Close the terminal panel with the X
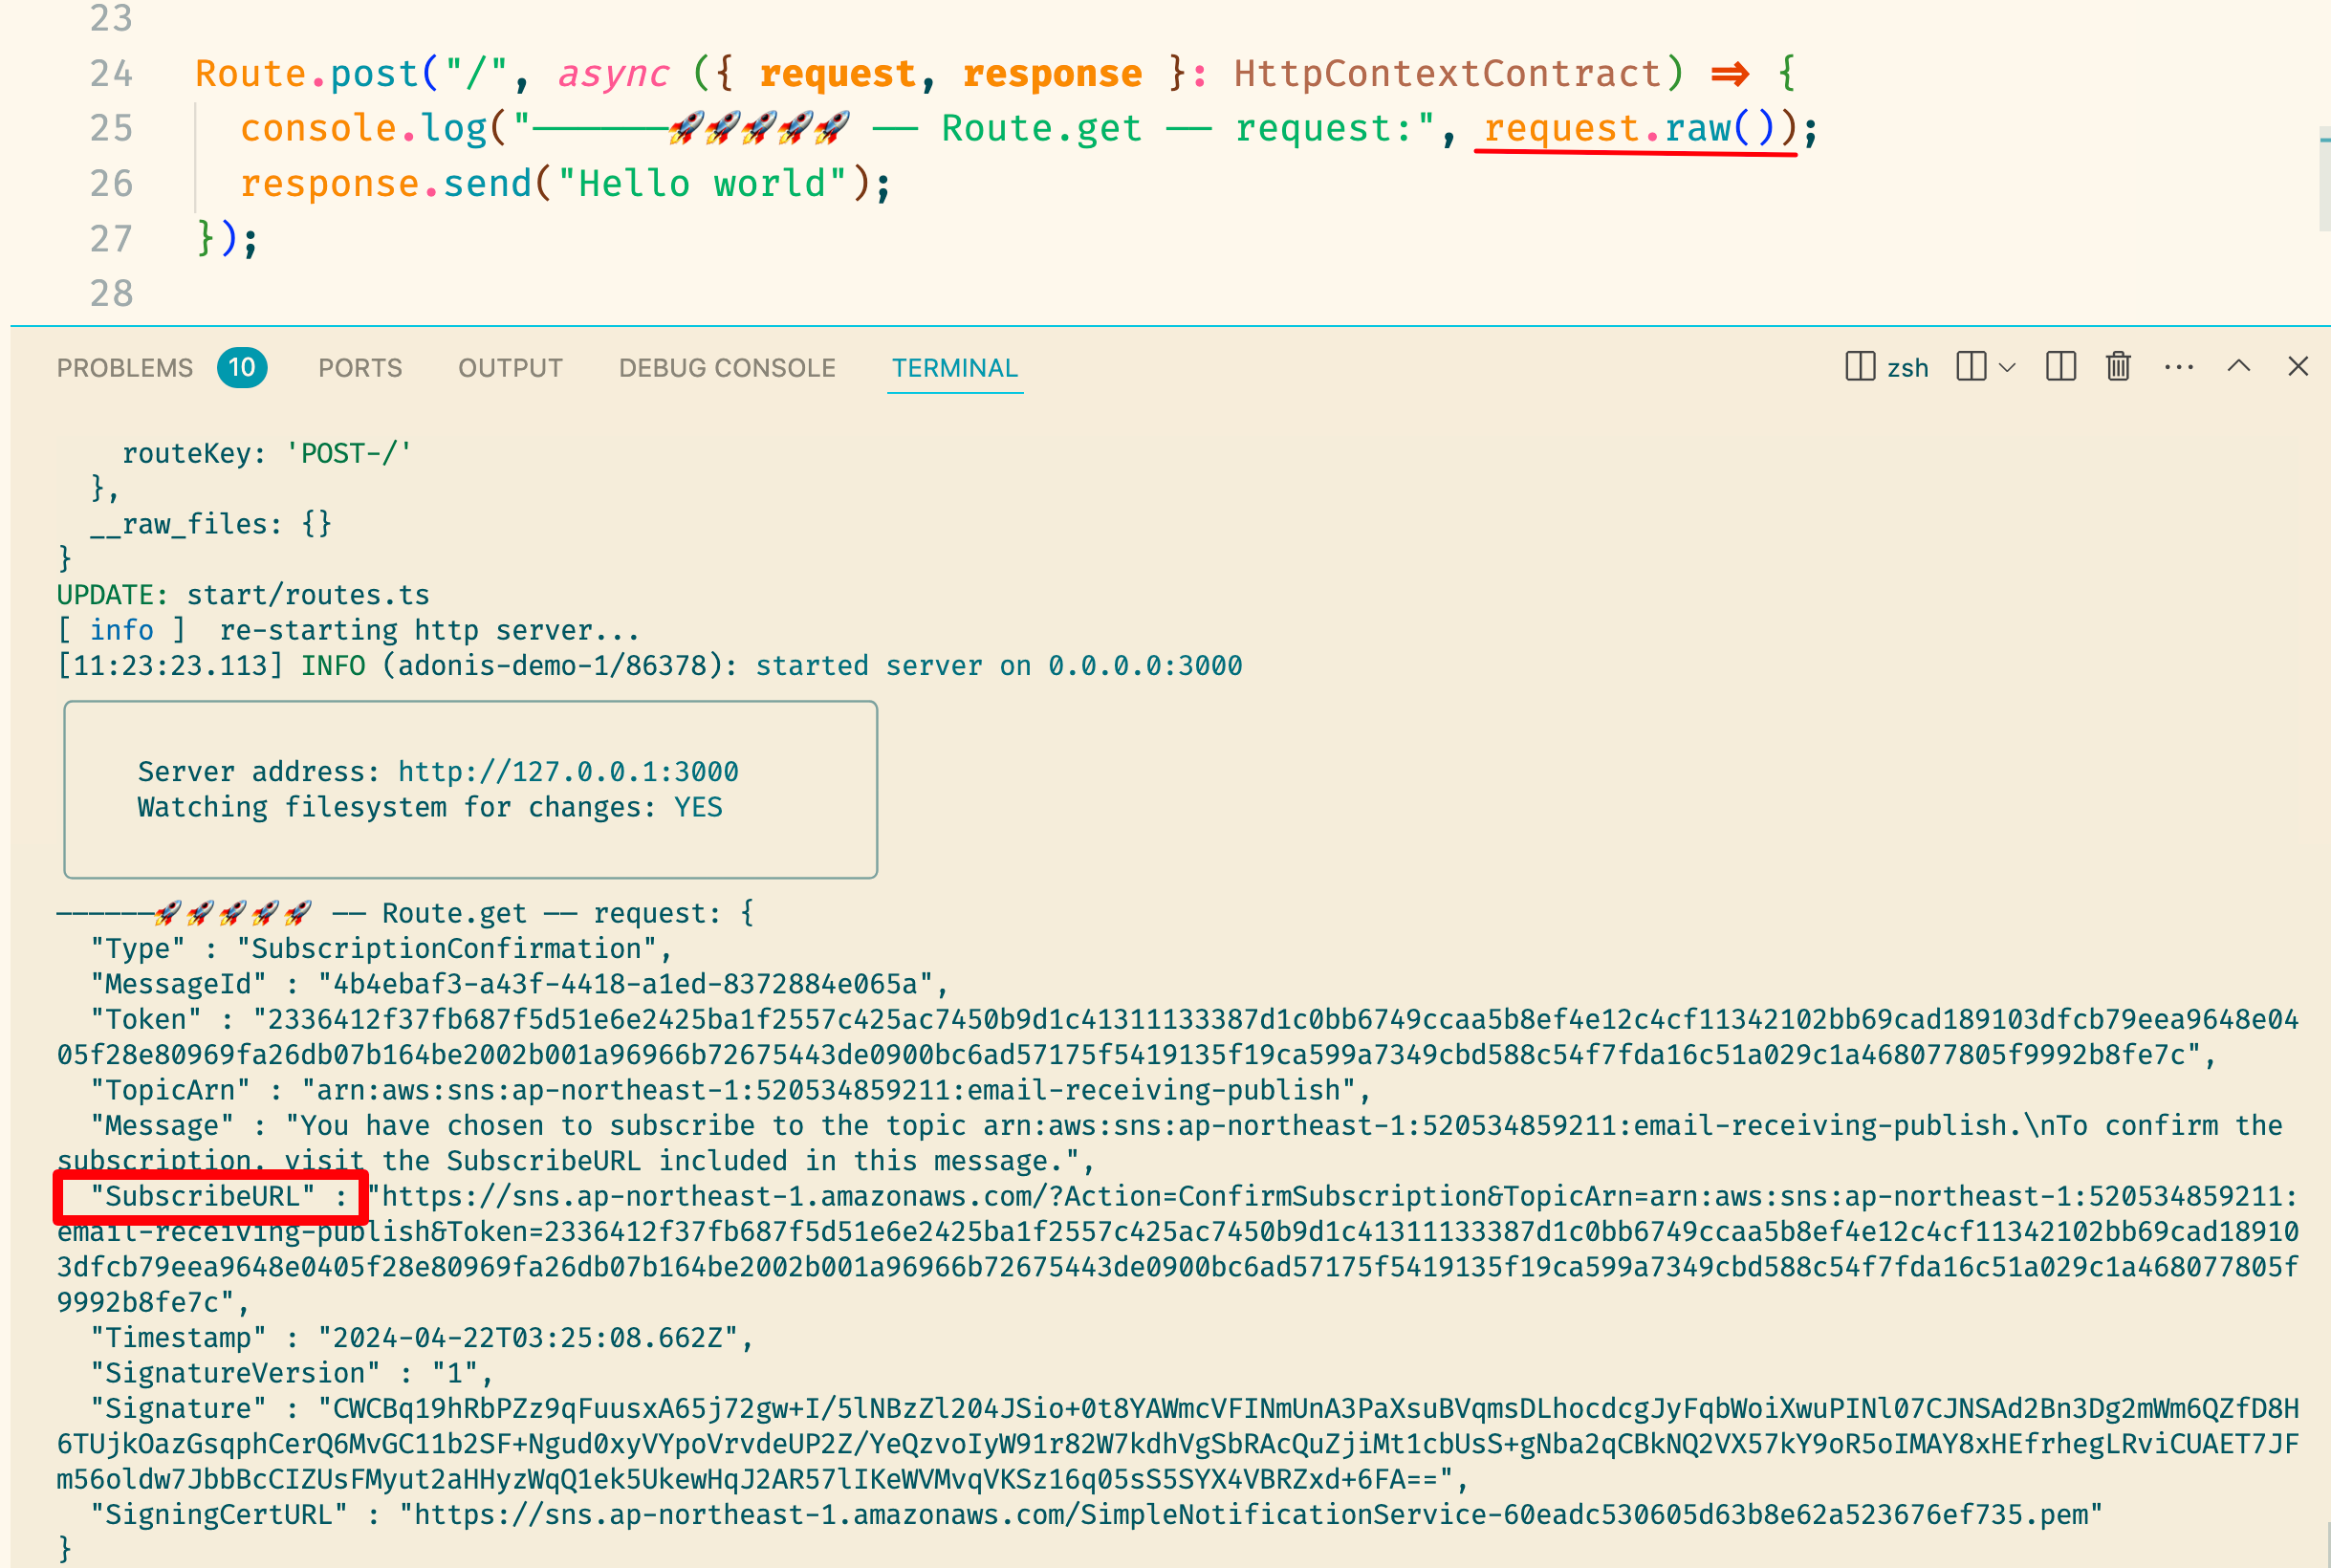The image size is (2331, 1568). [2298, 367]
